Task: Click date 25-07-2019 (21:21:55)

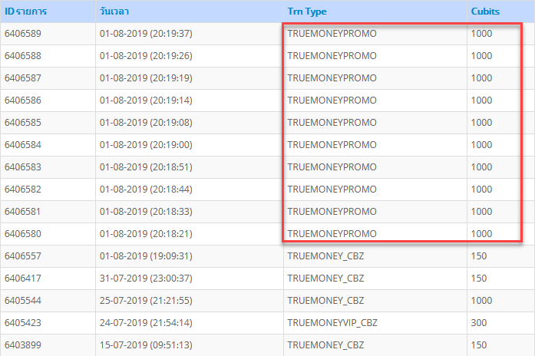Action: (x=146, y=301)
